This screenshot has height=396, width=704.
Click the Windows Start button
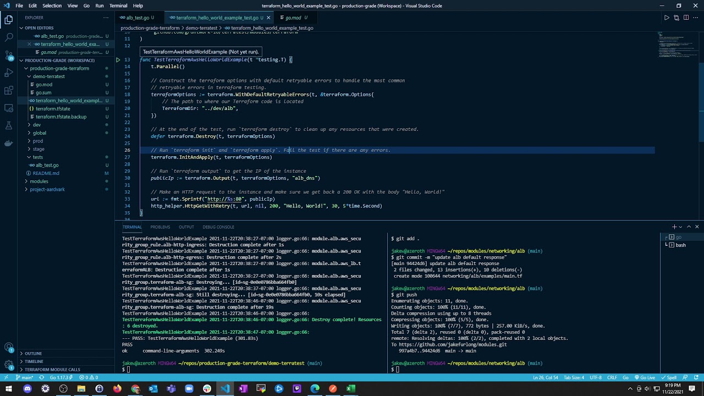(9, 389)
